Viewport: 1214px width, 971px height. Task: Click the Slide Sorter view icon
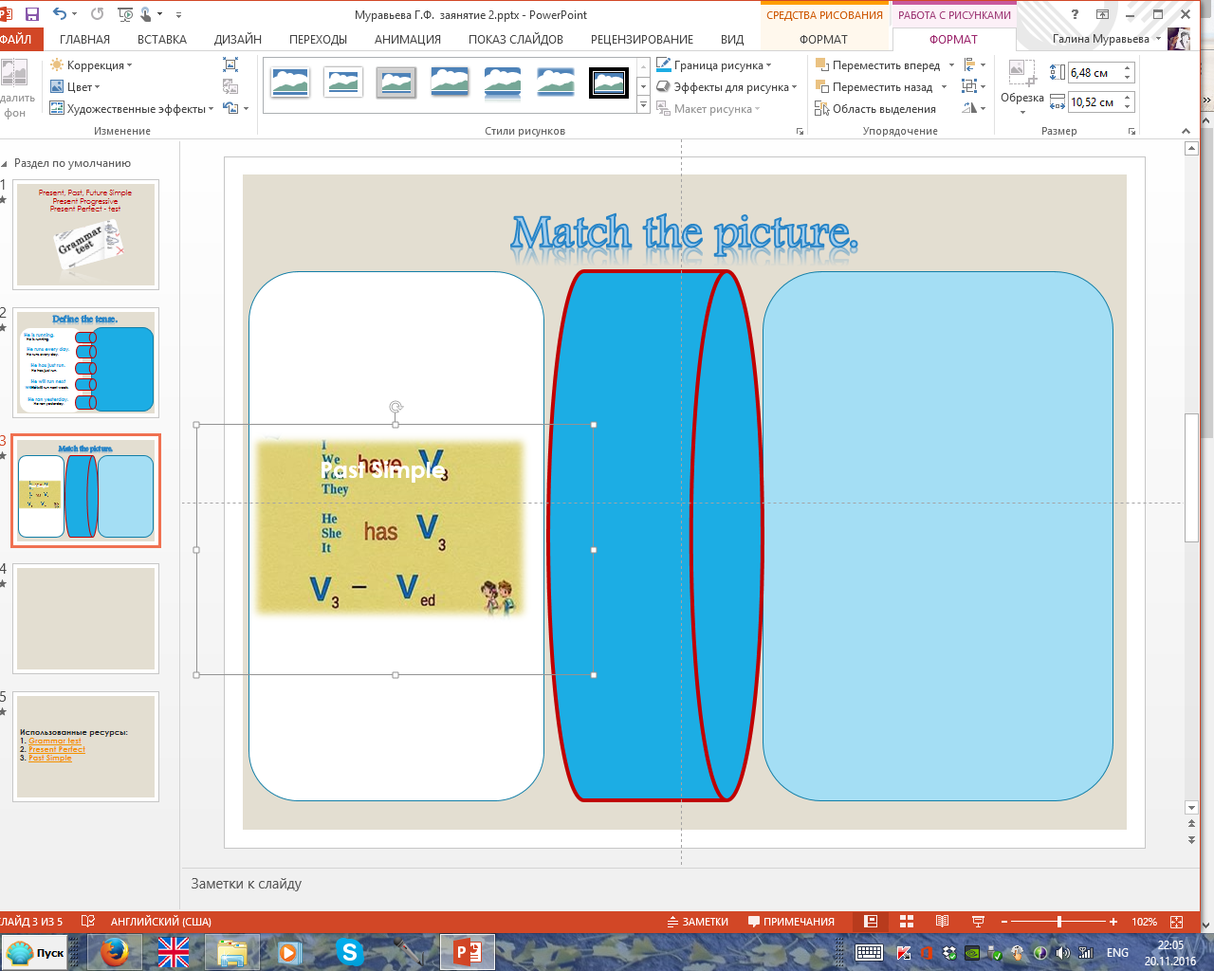[x=907, y=922]
